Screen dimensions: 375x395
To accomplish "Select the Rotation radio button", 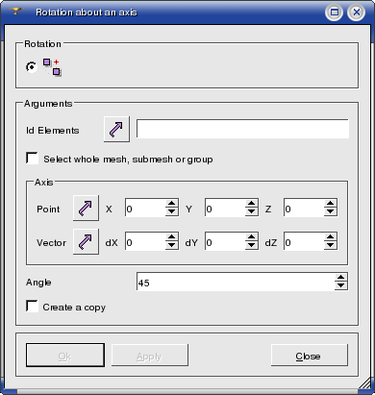I will (32, 67).
